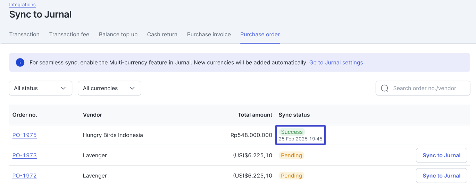Screen dimensions: 476x185
Task: Sync PO-1973 to Jurnal
Action: 441,155
